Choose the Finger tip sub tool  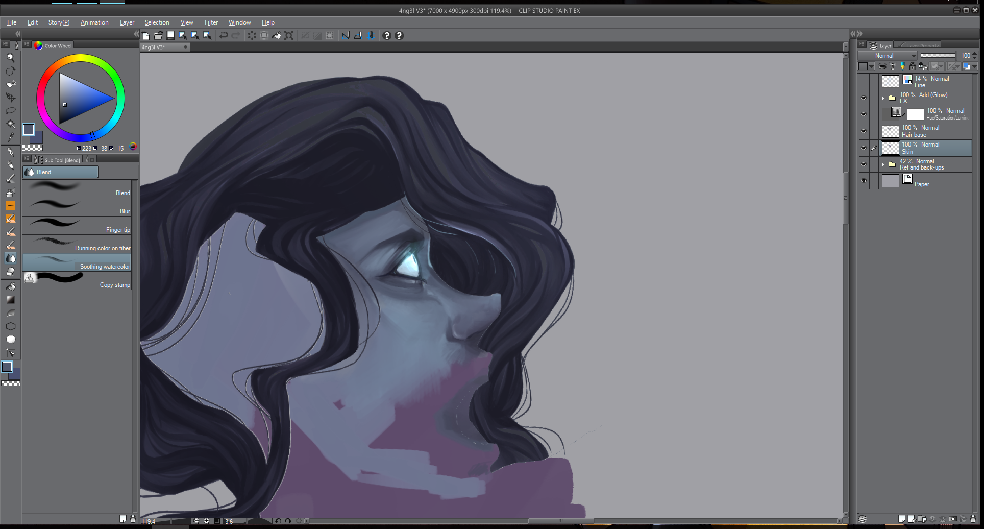coord(77,225)
